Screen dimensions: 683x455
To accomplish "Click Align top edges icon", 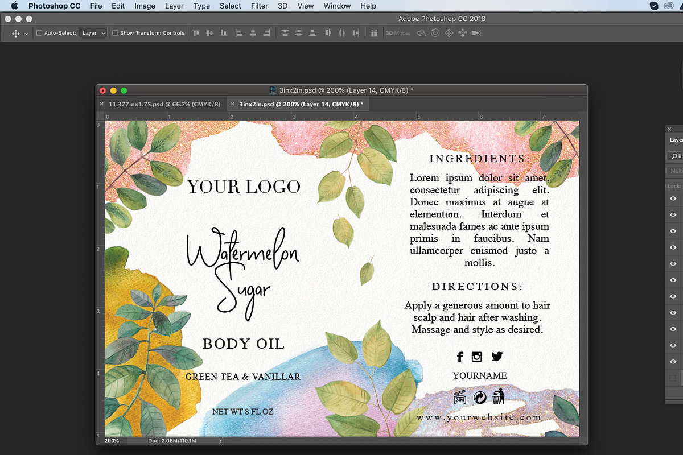I will [196, 33].
